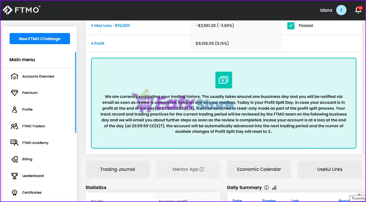This screenshot has width=366, height=202.
Task: Click the Accounts Overview house icon
Action: pyautogui.click(x=14, y=76)
